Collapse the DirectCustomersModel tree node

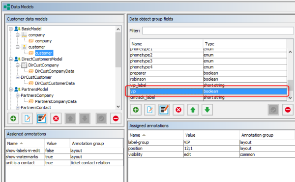(11, 59)
